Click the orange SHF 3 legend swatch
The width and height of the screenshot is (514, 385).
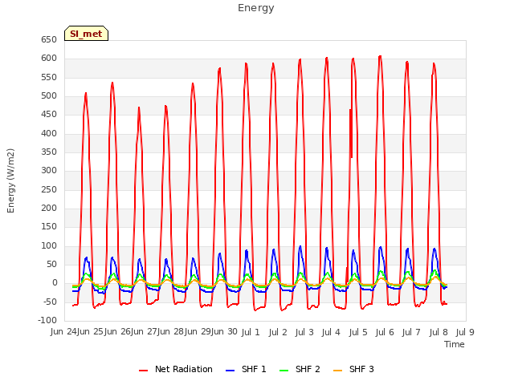[x=337, y=371]
